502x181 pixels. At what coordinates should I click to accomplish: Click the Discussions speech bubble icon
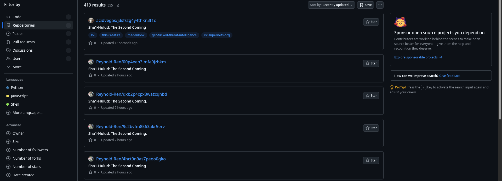[8, 50]
